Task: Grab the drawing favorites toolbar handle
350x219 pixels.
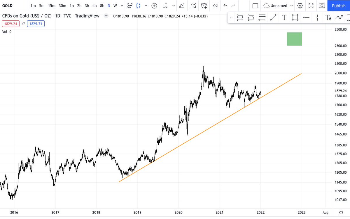Action: 231,18
